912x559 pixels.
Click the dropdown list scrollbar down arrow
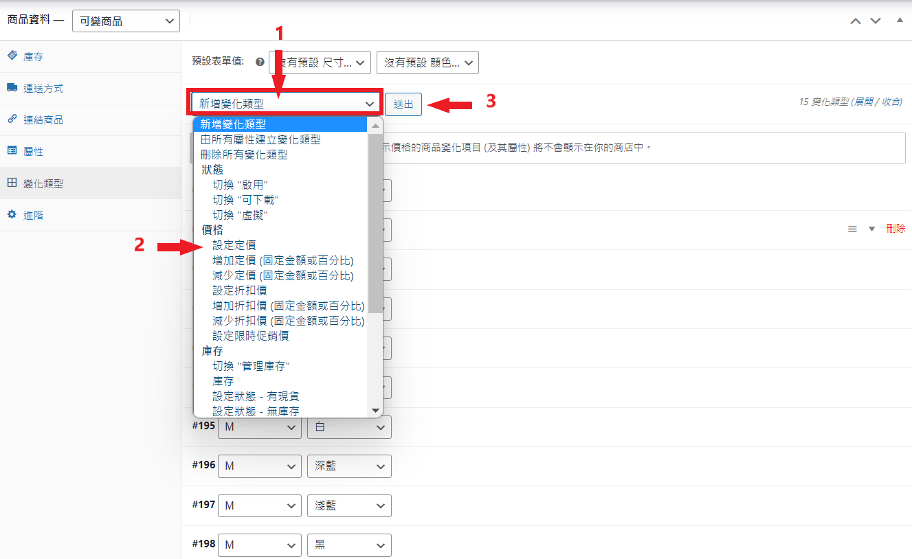click(375, 411)
